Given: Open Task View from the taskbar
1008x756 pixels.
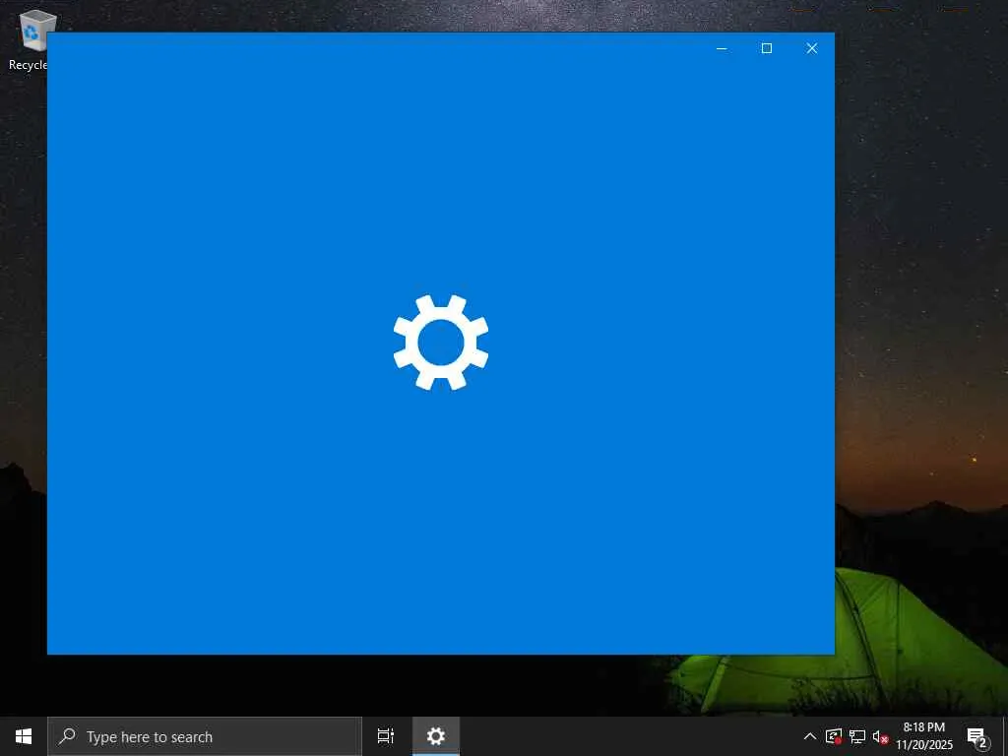Looking at the screenshot, I should (x=386, y=736).
